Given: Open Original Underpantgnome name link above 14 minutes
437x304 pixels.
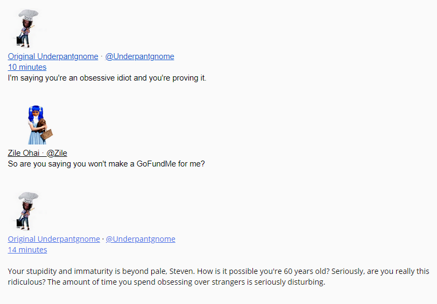Looking at the screenshot, I should click(54, 239).
